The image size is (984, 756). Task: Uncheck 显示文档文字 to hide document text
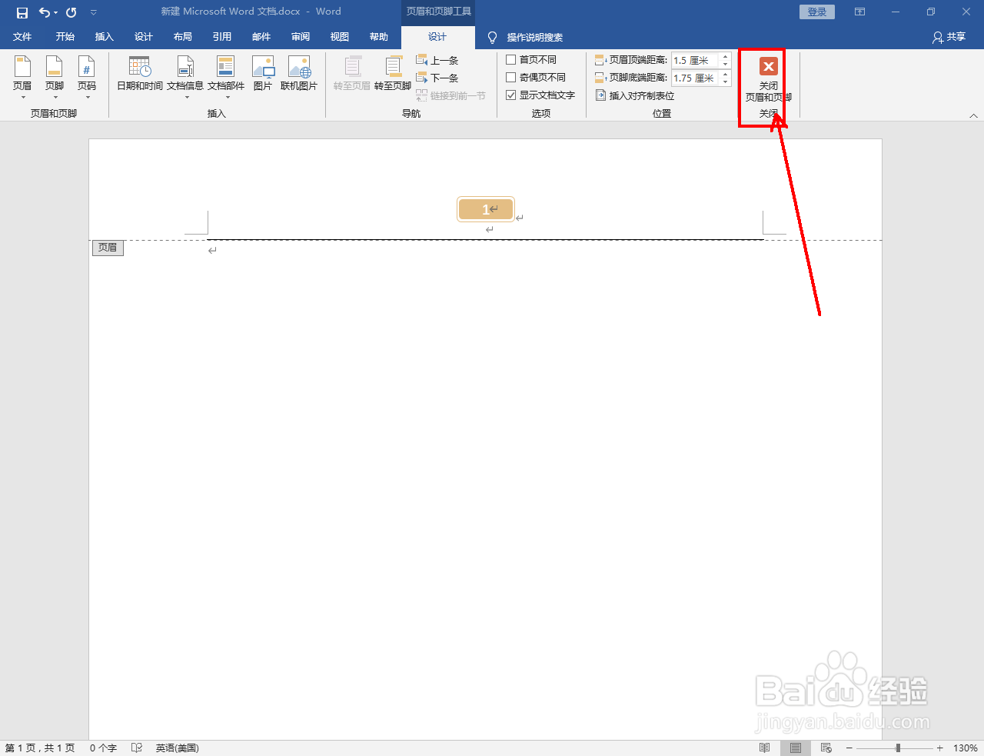coord(511,95)
